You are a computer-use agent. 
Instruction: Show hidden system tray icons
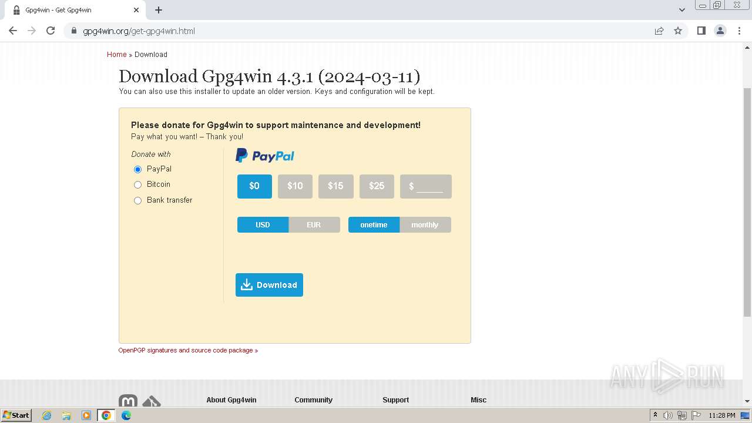click(x=656, y=415)
